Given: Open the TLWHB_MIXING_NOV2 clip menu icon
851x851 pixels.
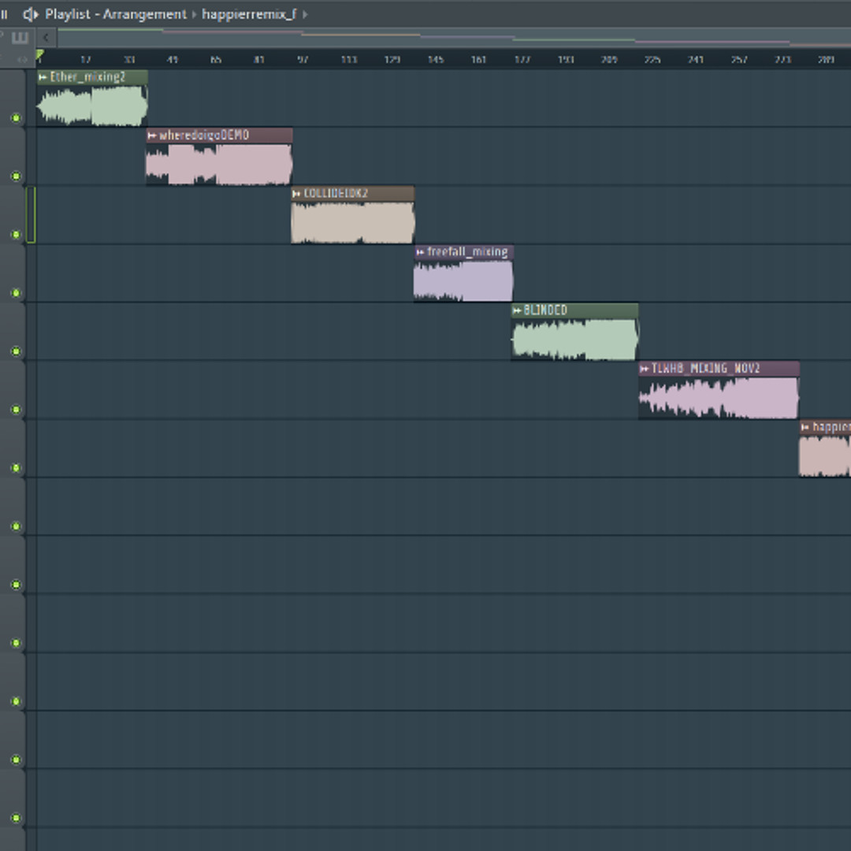Looking at the screenshot, I should click(645, 369).
